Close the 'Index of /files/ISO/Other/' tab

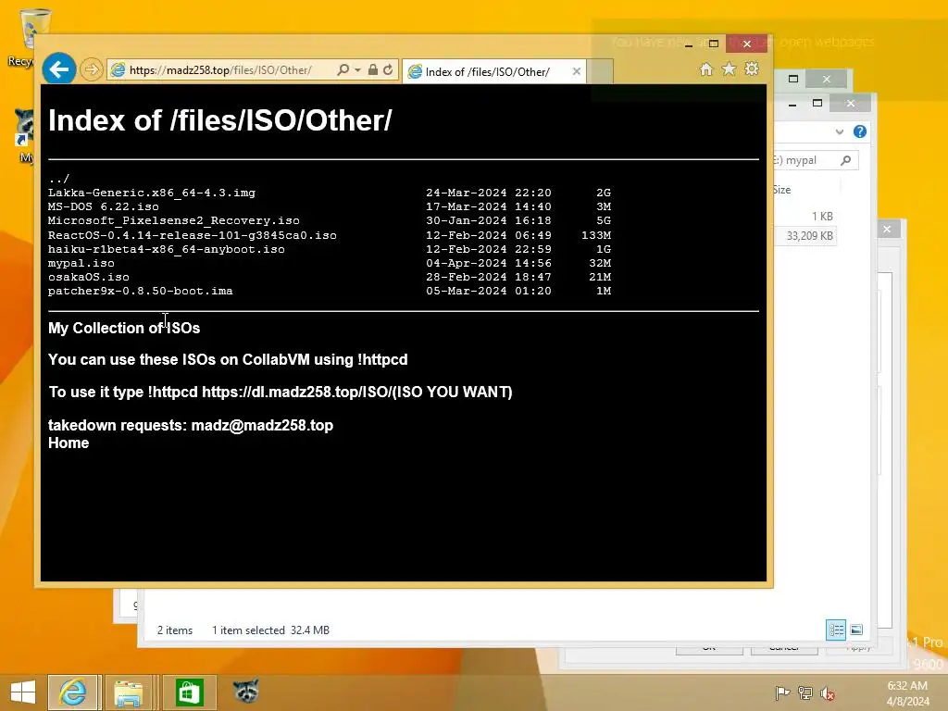coord(576,71)
